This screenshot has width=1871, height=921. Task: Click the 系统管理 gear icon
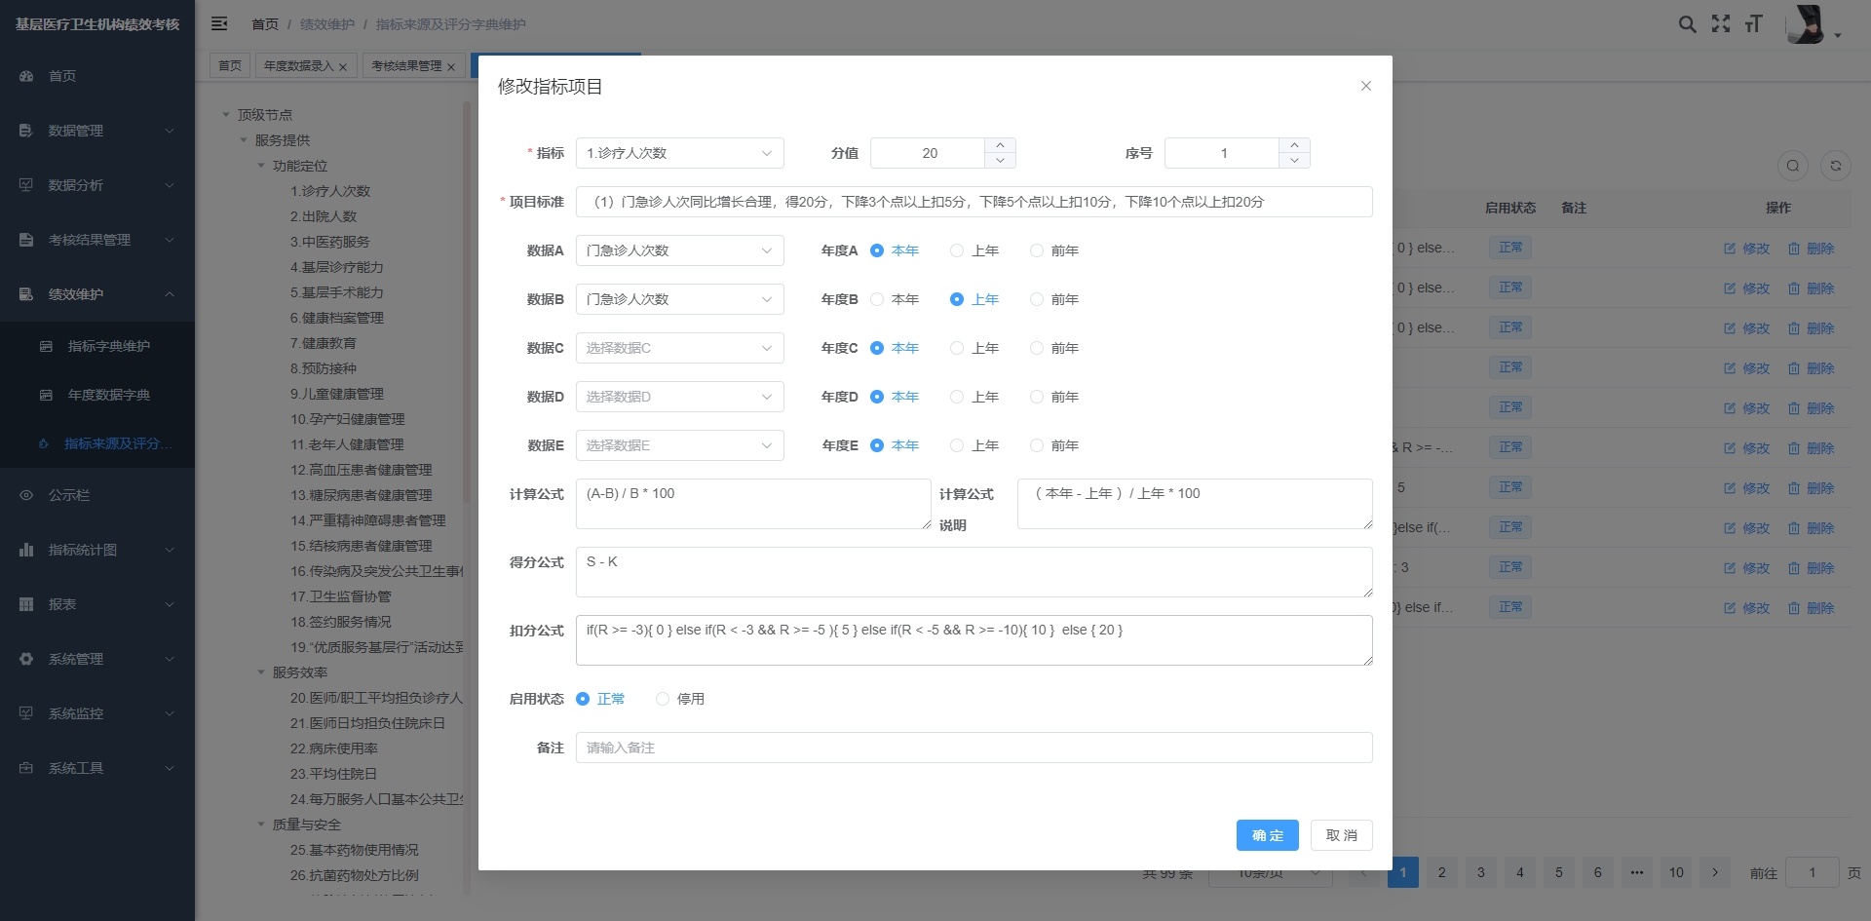coord(26,659)
